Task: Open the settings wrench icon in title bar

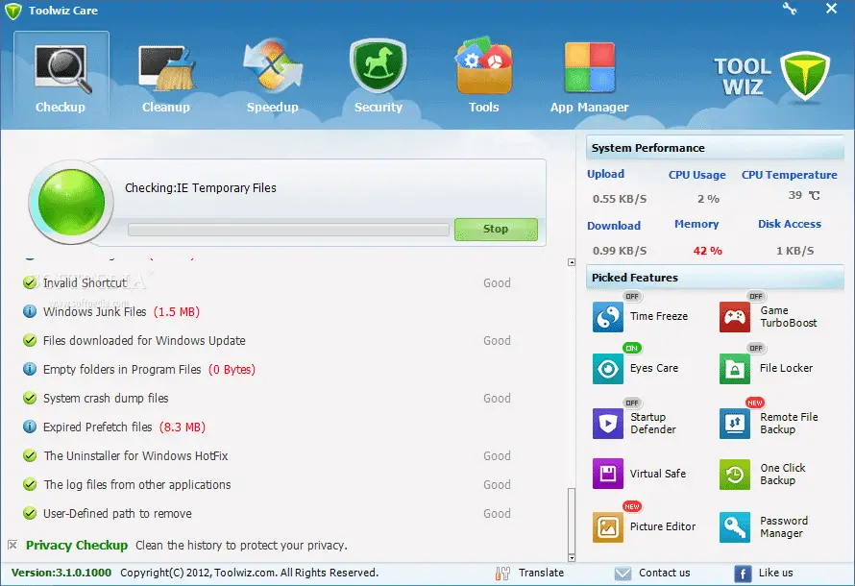Action: point(790,9)
